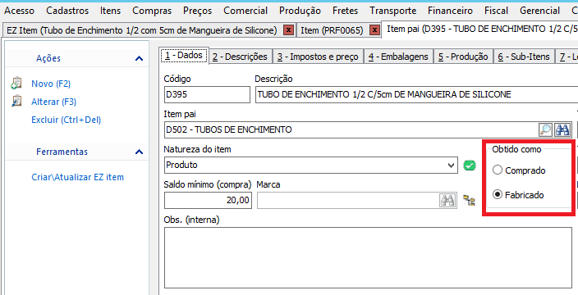
Task: Click the Excluir (Ctrl+Del) link
Action: (x=67, y=120)
